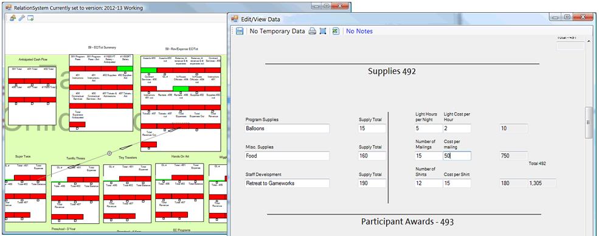The height and width of the screenshot is (236, 599).
Task: Click the wrench tools icon in RelationSystem
Action: point(22,18)
